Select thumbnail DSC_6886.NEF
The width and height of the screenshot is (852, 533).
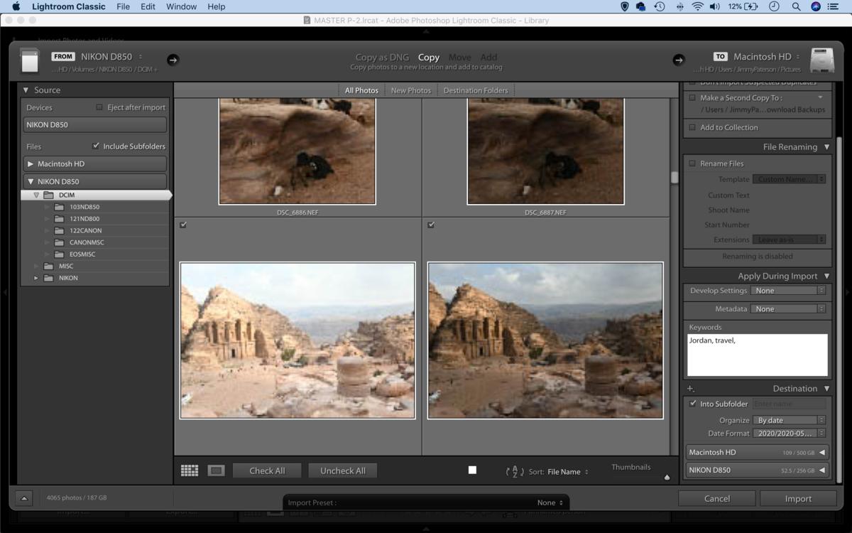coord(297,151)
